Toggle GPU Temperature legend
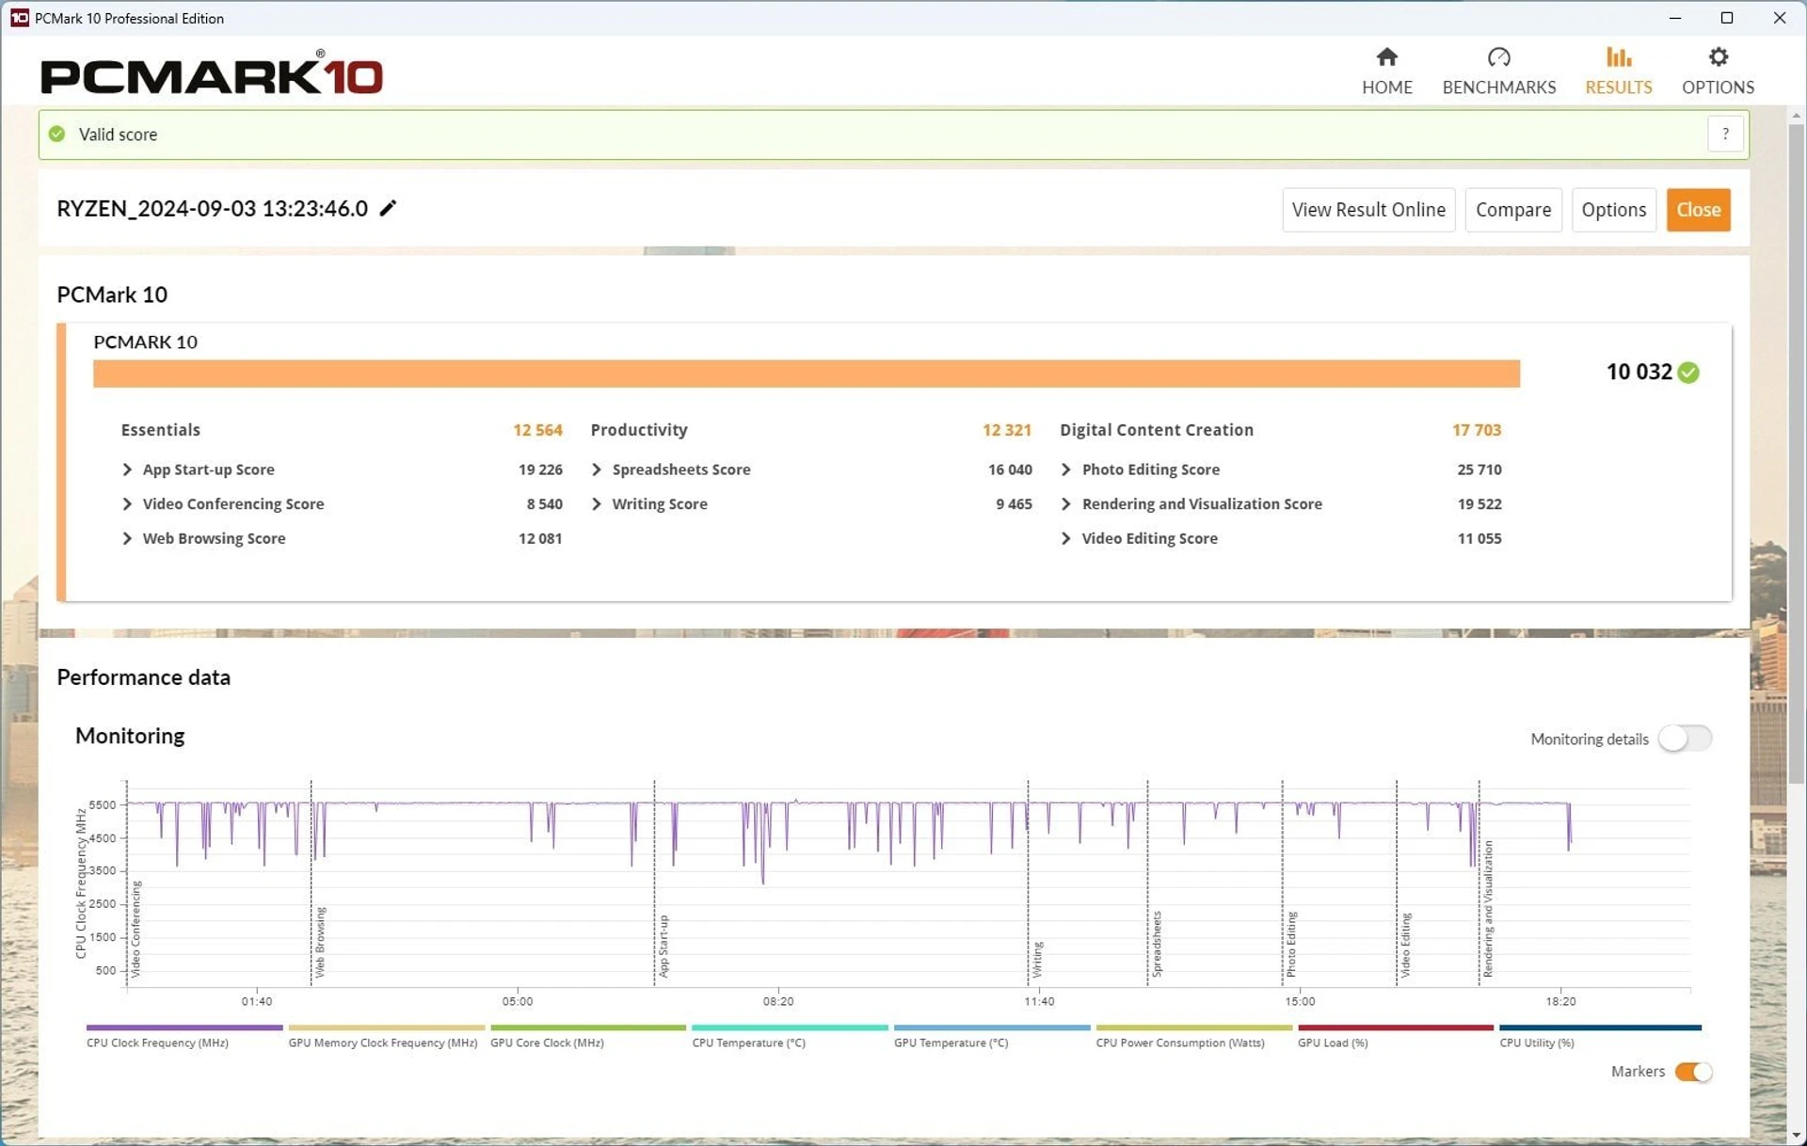The width and height of the screenshot is (1807, 1146). pos(991,1035)
